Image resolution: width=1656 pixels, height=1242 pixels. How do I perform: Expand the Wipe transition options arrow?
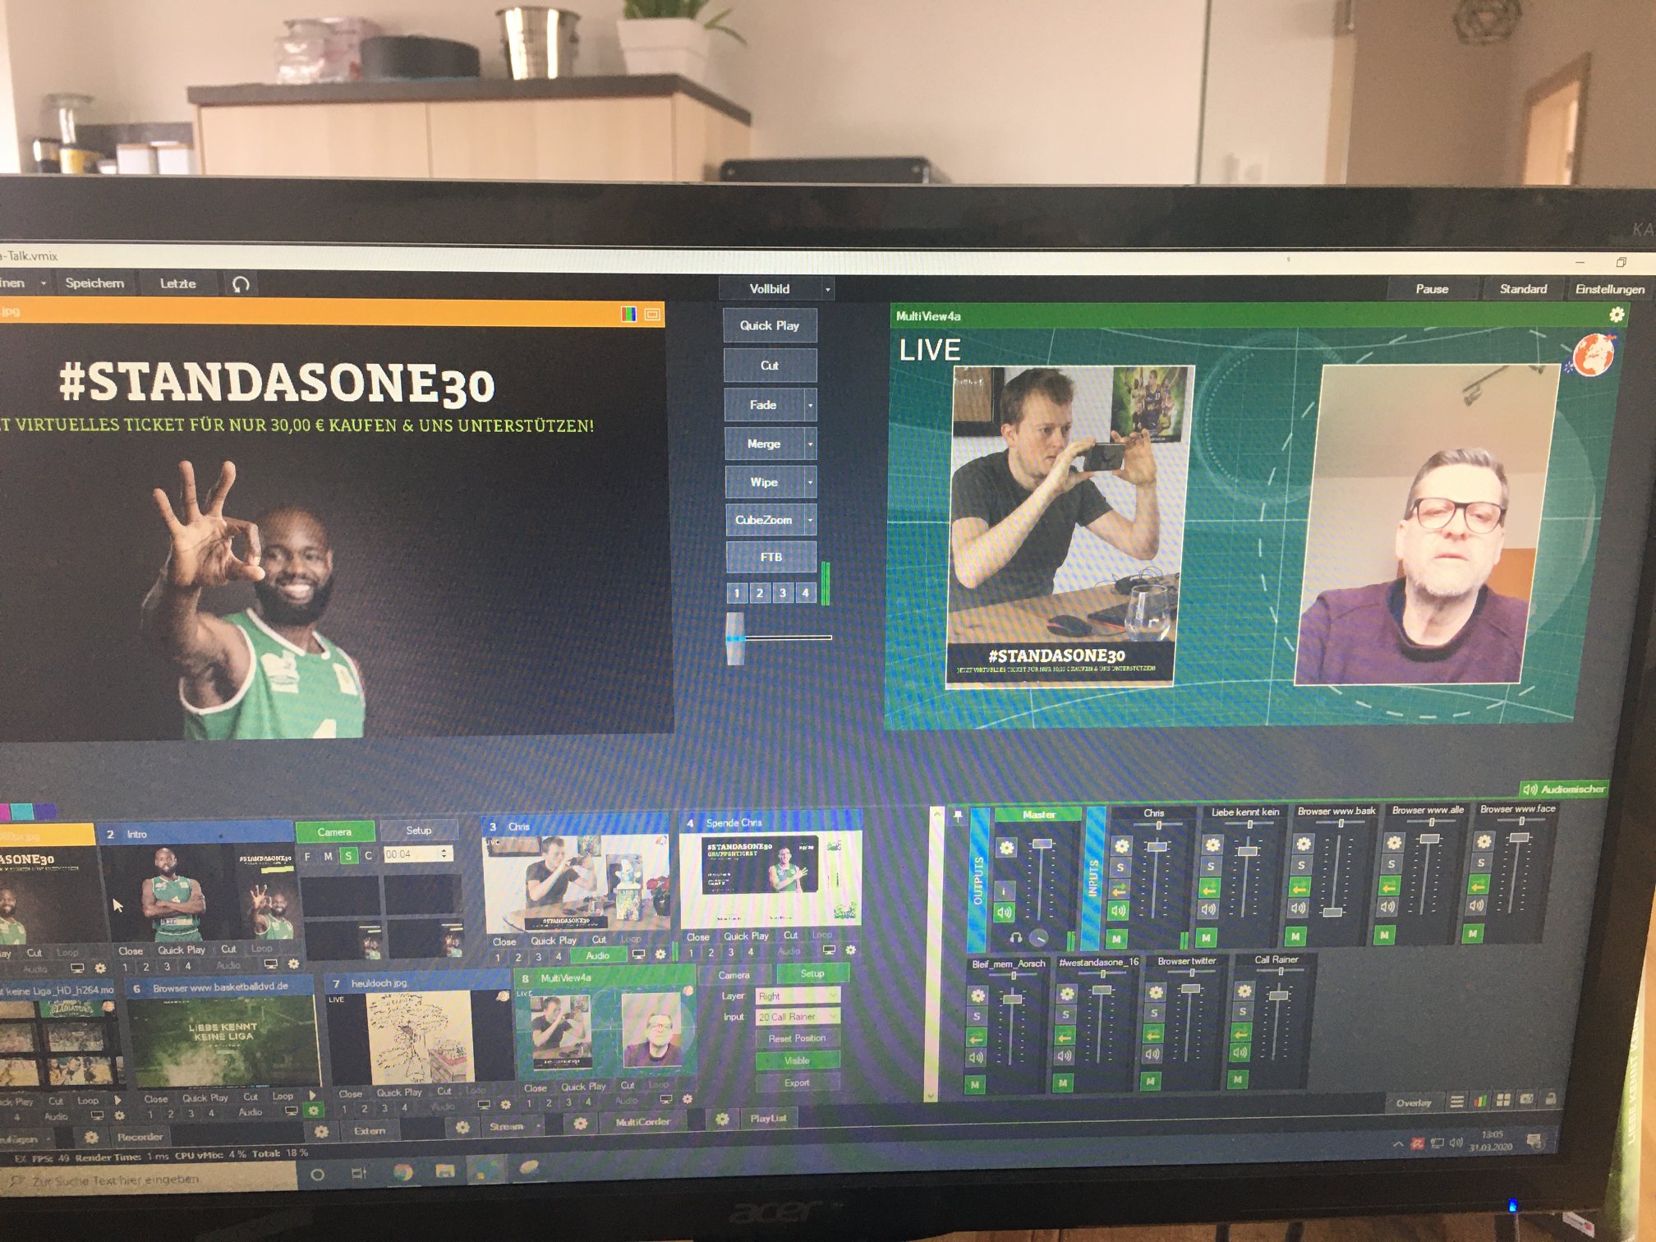809,483
